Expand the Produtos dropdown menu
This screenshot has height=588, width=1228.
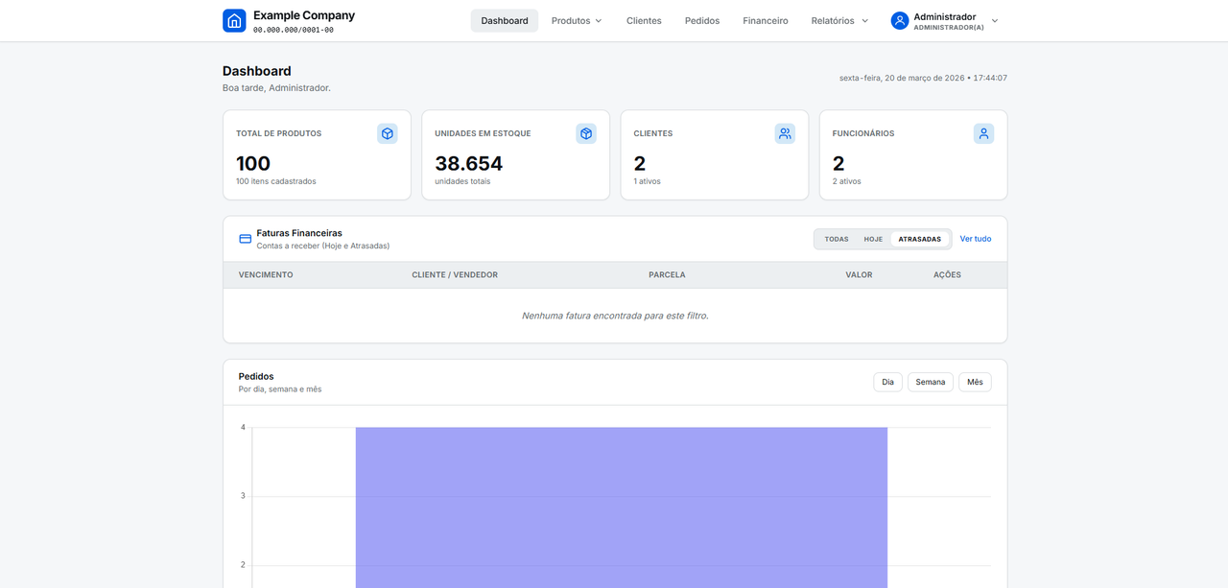pyautogui.click(x=577, y=20)
